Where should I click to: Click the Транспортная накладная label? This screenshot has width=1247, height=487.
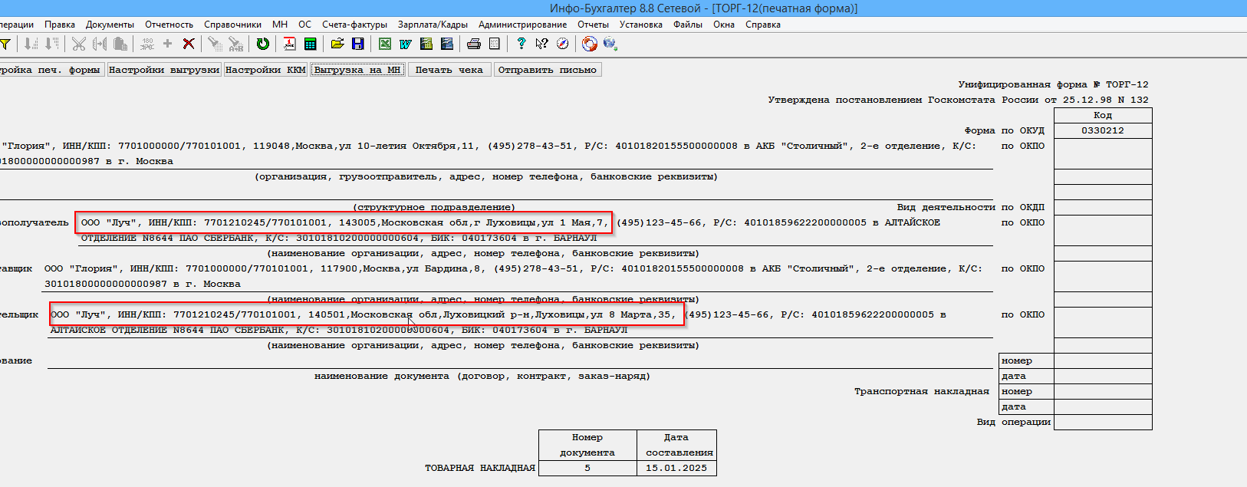pos(922,391)
